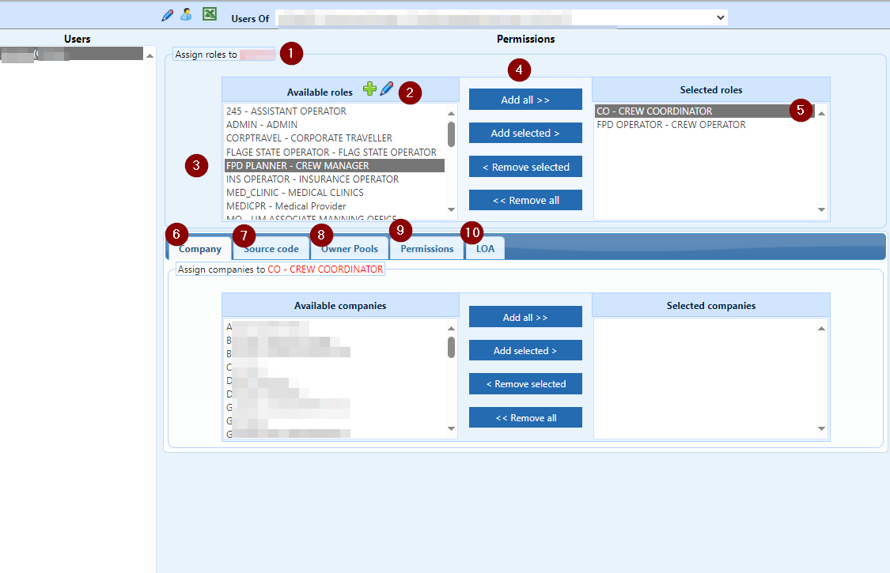This screenshot has width=890, height=573.
Task: Go to the Permissions tab
Action: coord(427,249)
